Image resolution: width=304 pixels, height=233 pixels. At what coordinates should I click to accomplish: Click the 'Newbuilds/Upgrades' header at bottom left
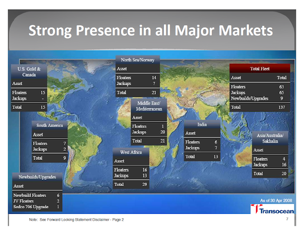click(x=37, y=177)
